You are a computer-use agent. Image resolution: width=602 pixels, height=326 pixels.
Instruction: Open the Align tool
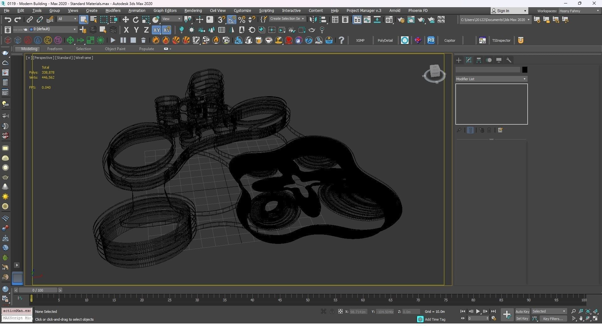(x=323, y=20)
